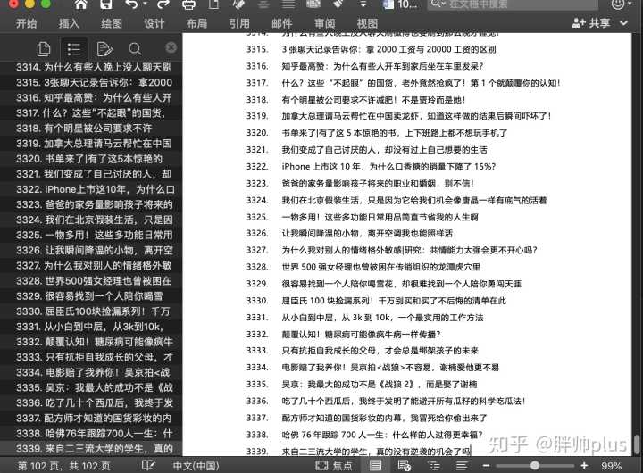Click the zoom slider handle
The width and height of the screenshot is (643, 473).
point(534,466)
